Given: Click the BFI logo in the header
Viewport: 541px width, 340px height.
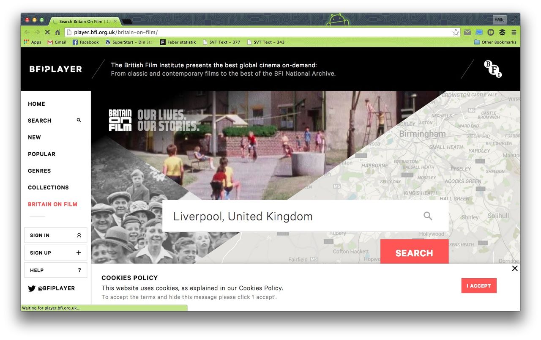Looking at the screenshot, I should 493,69.
